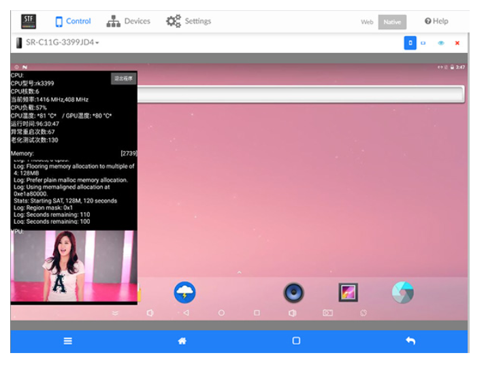Click the 1416 MHz,408 MHz frequency line
Viewport: 486px width, 366px height.
click(50, 99)
